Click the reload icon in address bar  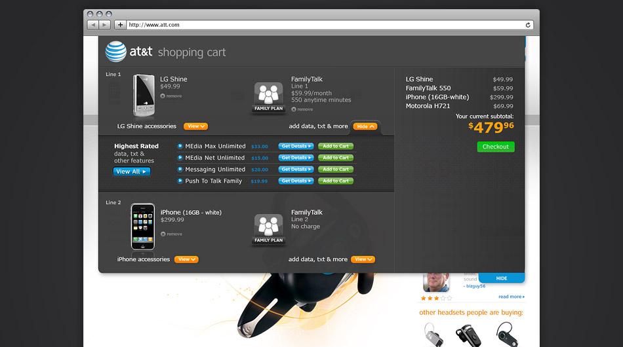[528, 25]
